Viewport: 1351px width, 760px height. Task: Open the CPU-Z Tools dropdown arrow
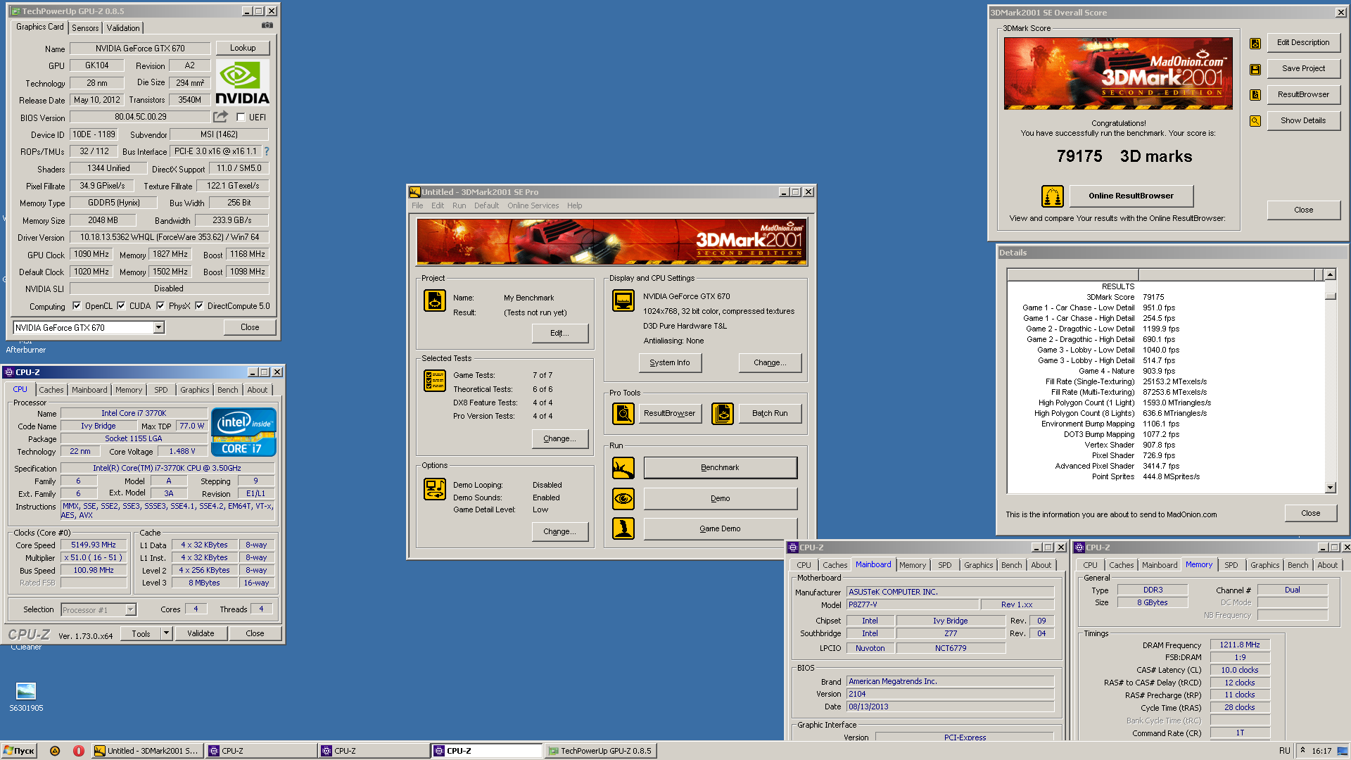[166, 633]
